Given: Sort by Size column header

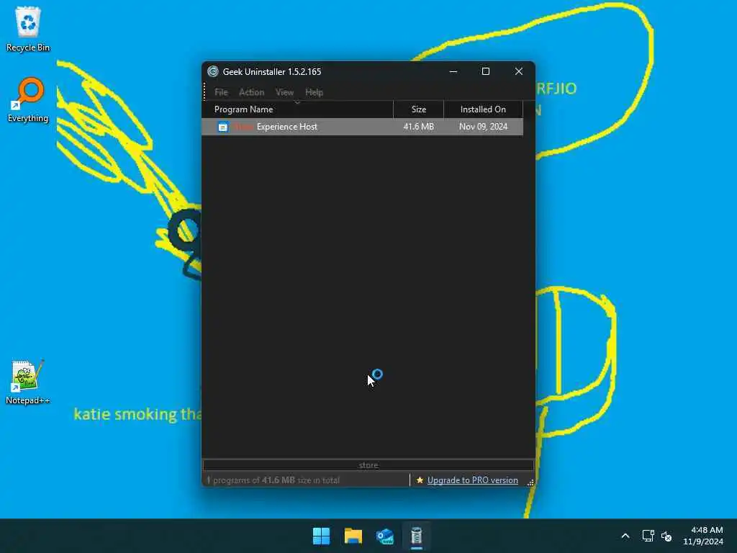Looking at the screenshot, I should (418, 109).
